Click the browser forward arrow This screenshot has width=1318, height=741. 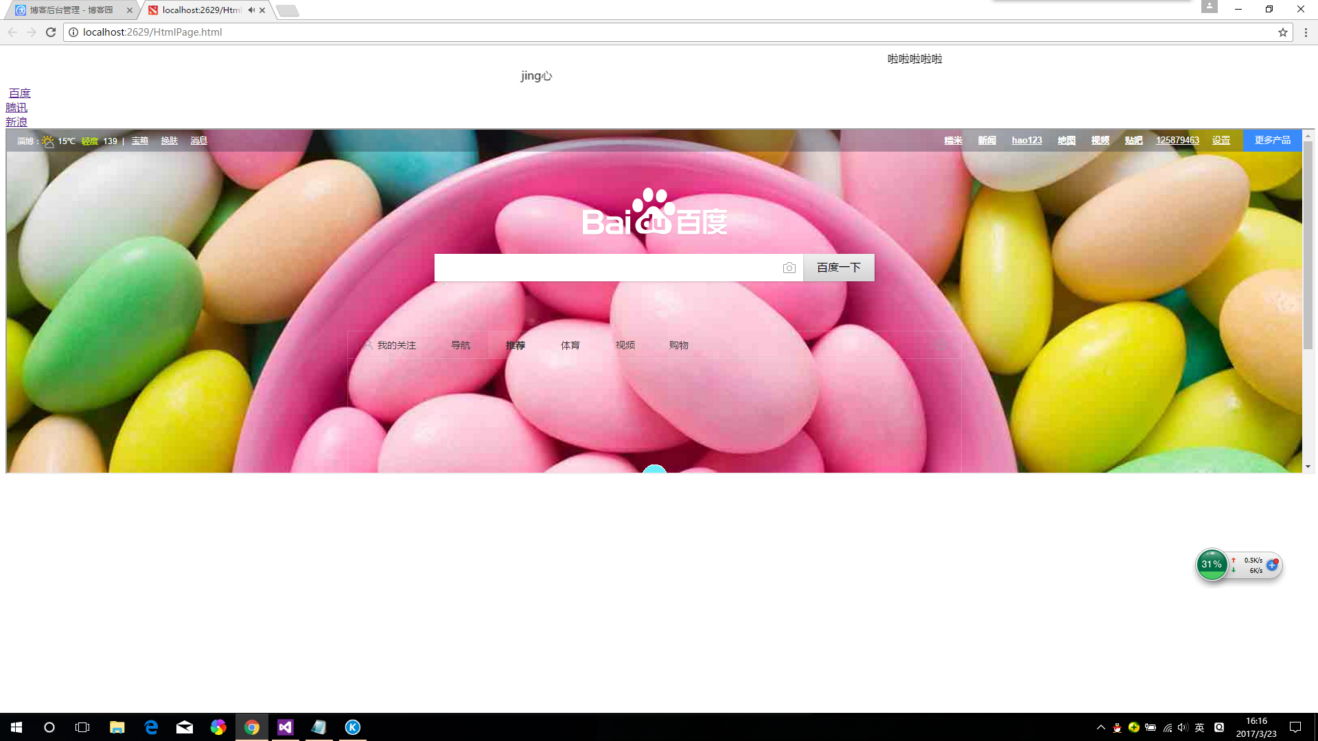click(32, 32)
